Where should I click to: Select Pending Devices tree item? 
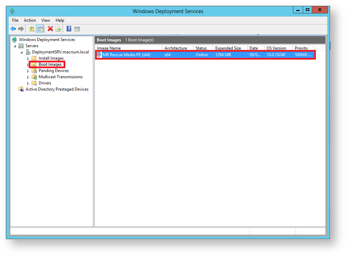(x=54, y=71)
